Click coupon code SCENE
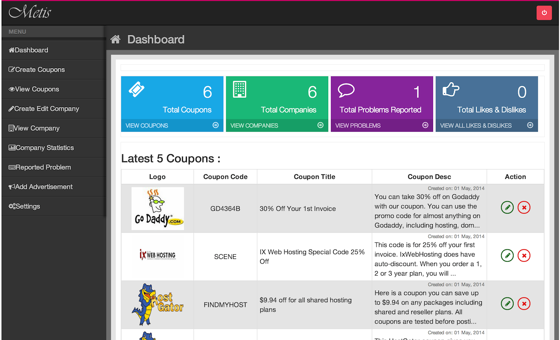 (x=225, y=257)
